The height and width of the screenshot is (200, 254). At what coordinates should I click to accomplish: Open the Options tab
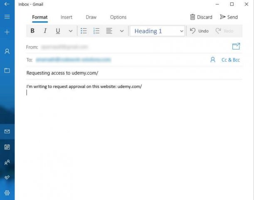point(118,17)
